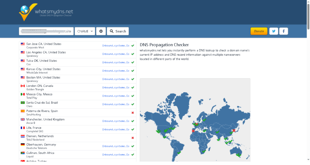Click the United States flag for San Jose

point(23,44)
